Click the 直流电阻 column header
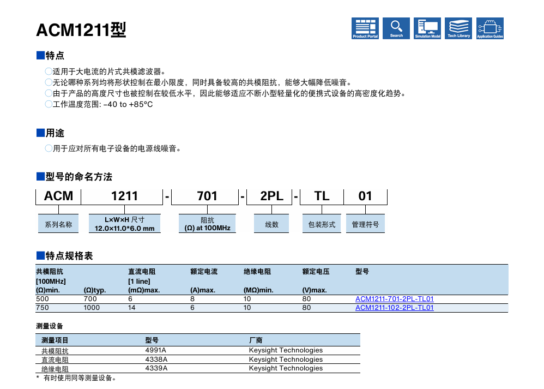 coord(142,272)
